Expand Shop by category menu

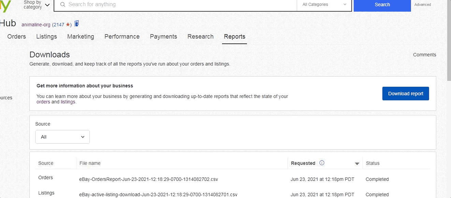pyautogui.click(x=37, y=5)
